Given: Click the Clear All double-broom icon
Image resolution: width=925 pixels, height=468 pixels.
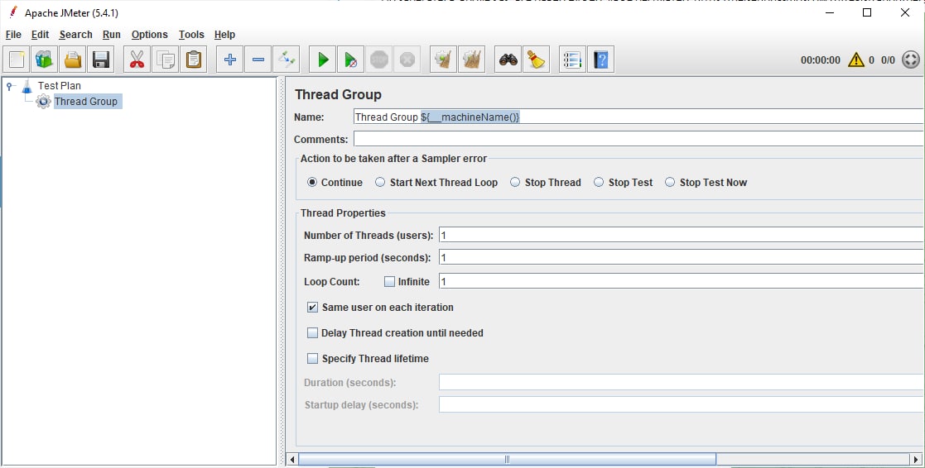Looking at the screenshot, I should (472, 60).
